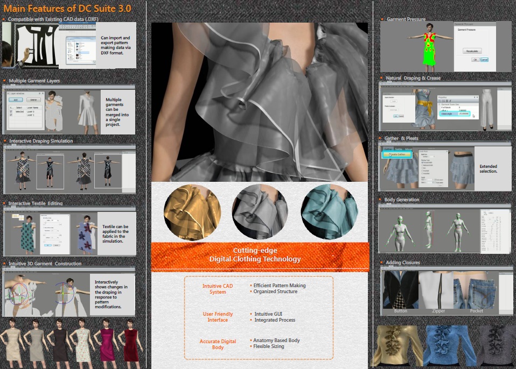Click the 'Accurate Digital Body' heading
Screen dimensions: 516x369
coord(218,344)
